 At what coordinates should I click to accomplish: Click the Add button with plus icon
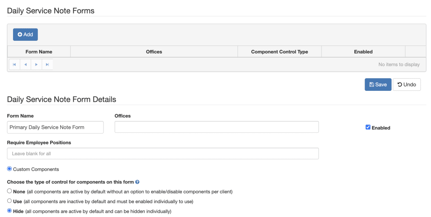(x=25, y=34)
